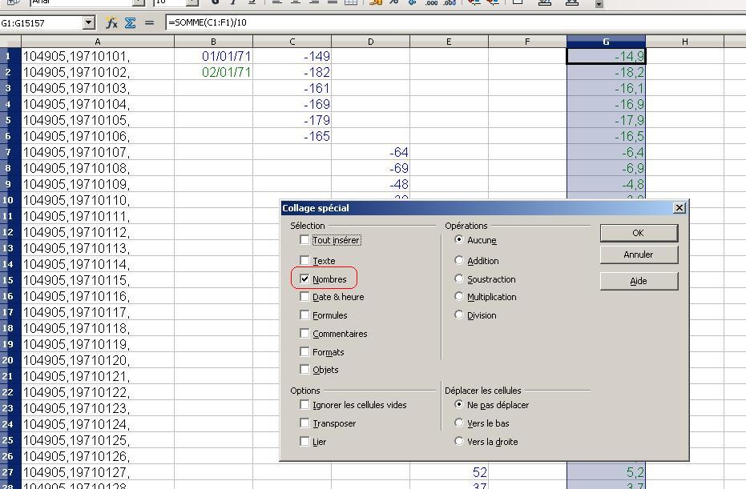Select column D header
746x489 pixels.
click(371, 42)
